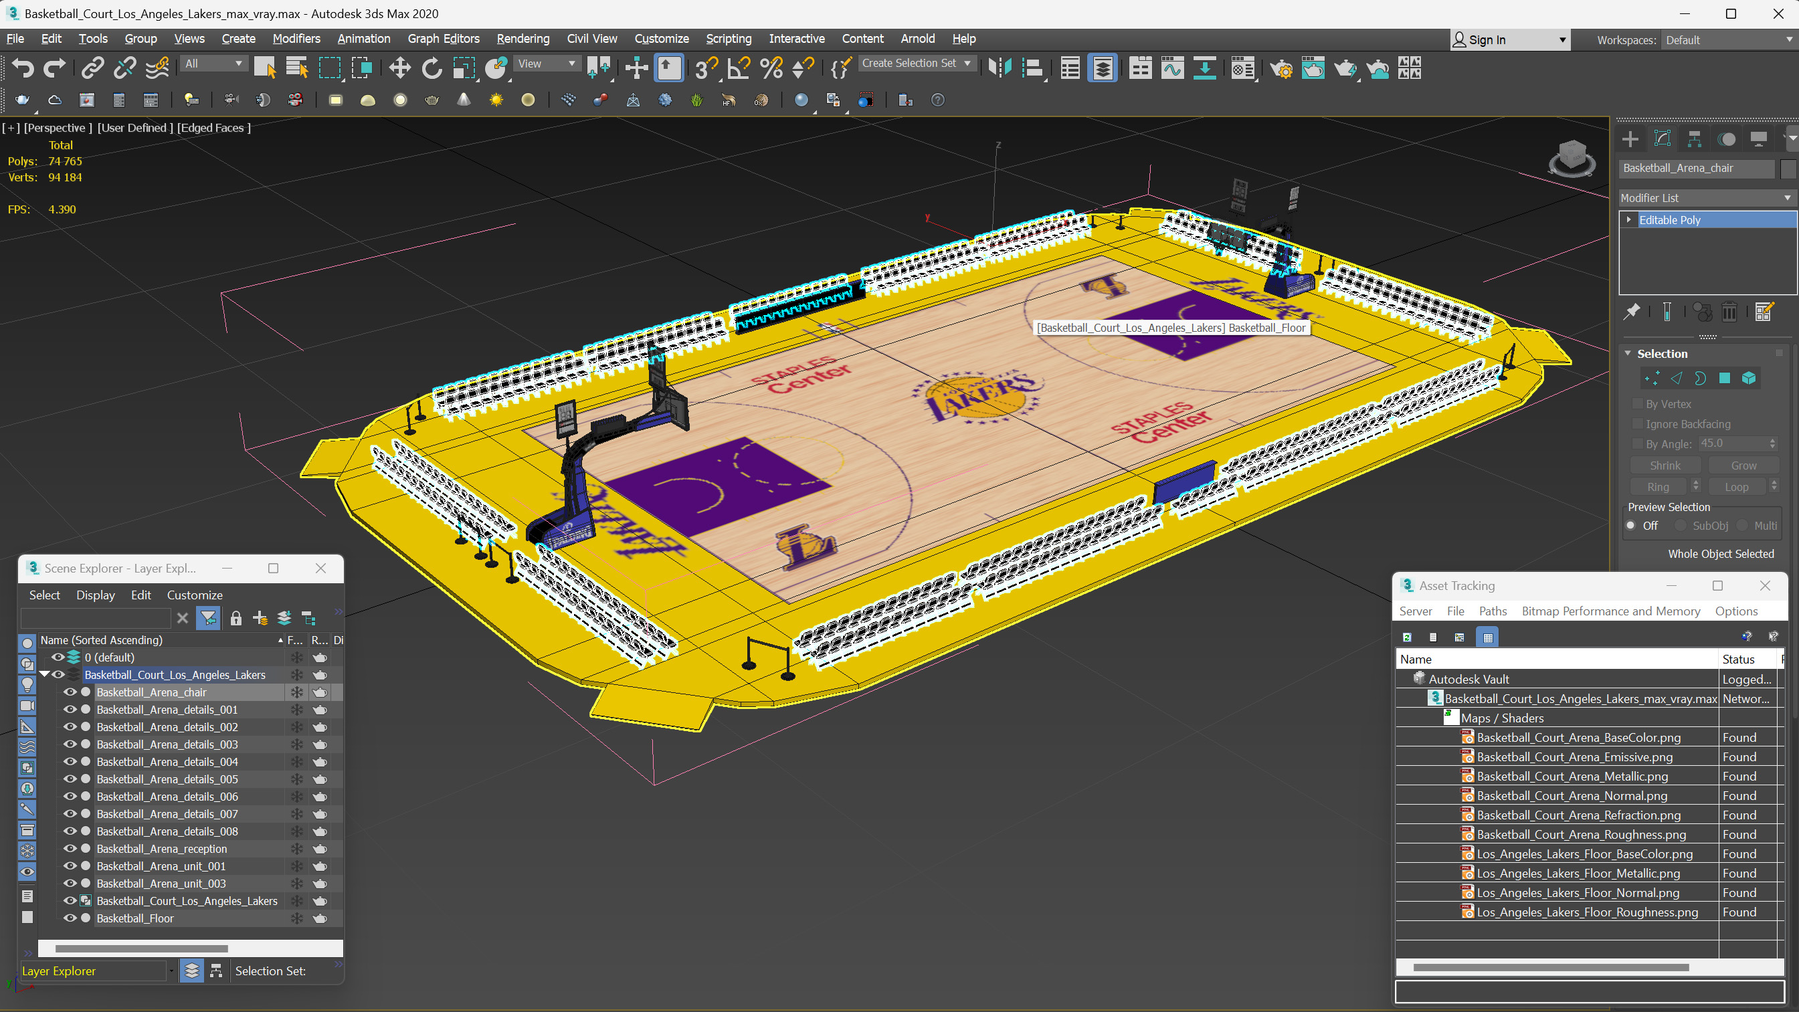
Task: Click the Ring button
Action: (x=1658, y=487)
